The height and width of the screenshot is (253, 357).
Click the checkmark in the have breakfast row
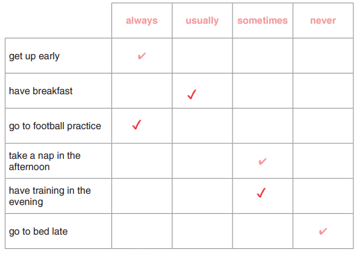pyautogui.click(x=192, y=95)
